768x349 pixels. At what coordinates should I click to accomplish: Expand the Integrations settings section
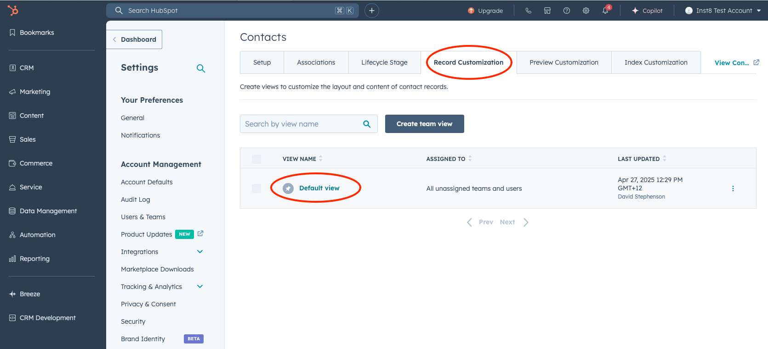click(200, 252)
